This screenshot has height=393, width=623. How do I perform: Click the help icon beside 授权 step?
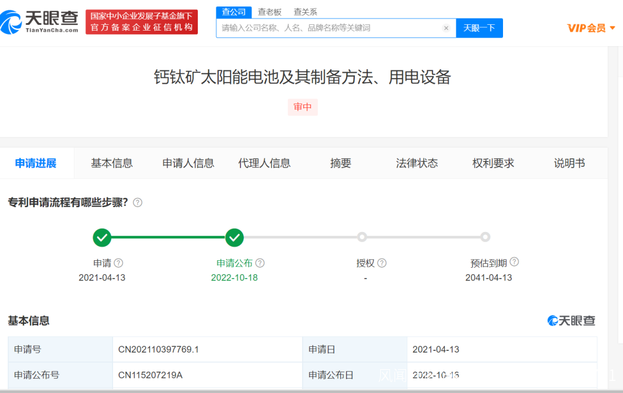point(382,263)
